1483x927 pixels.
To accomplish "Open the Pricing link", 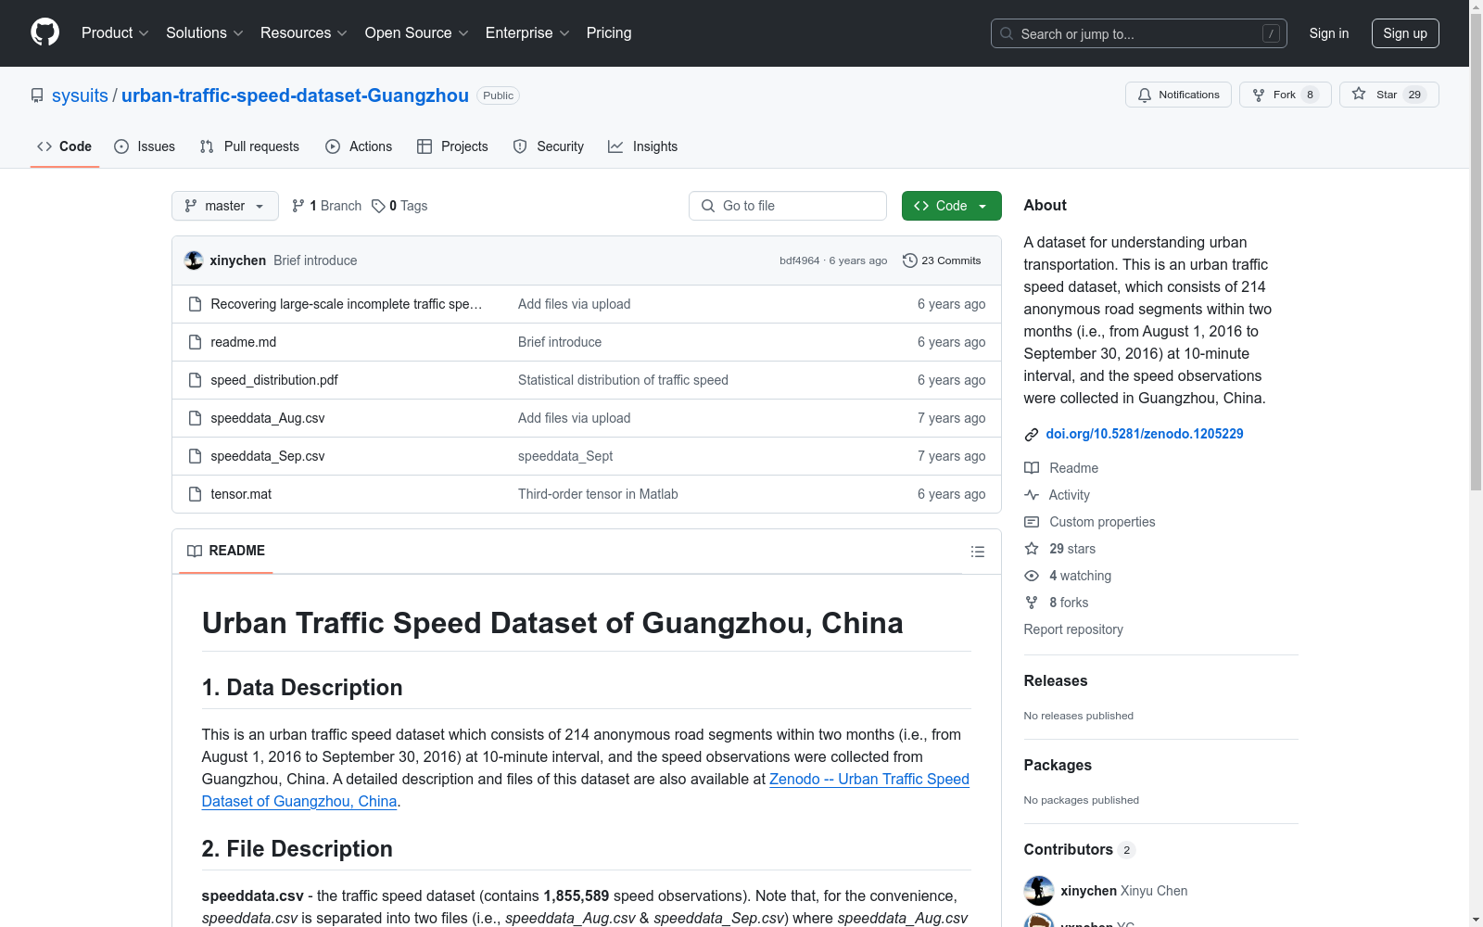I will [609, 33].
